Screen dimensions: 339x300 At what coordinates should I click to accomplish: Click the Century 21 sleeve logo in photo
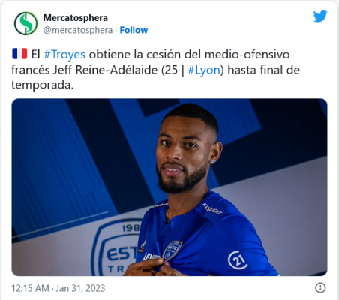pyautogui.click(x=238, y=260)
